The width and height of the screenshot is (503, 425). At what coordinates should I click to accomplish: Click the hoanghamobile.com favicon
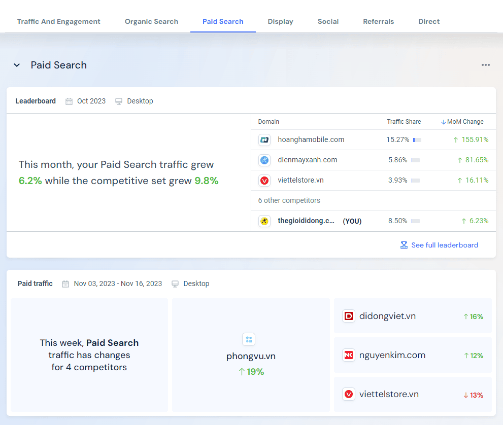coord(264,140)
